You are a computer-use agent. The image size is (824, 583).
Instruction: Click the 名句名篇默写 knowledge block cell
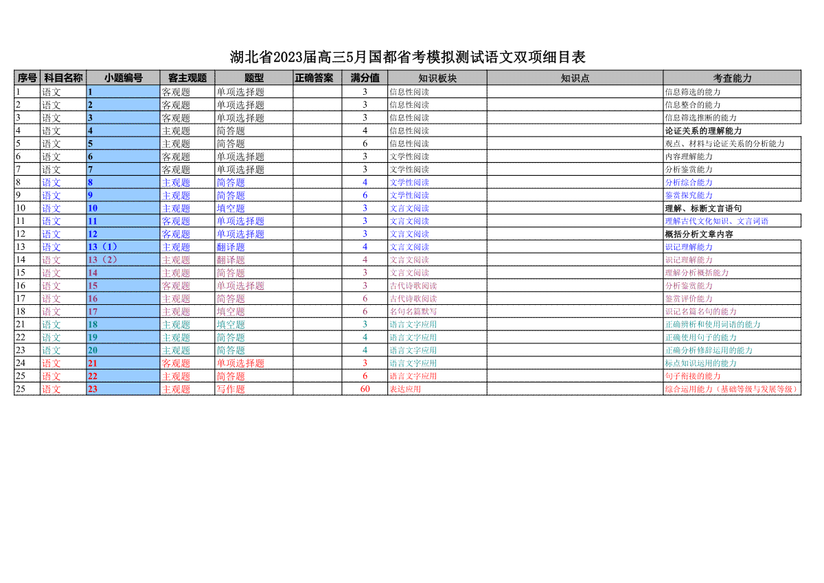tap(437, 312)
